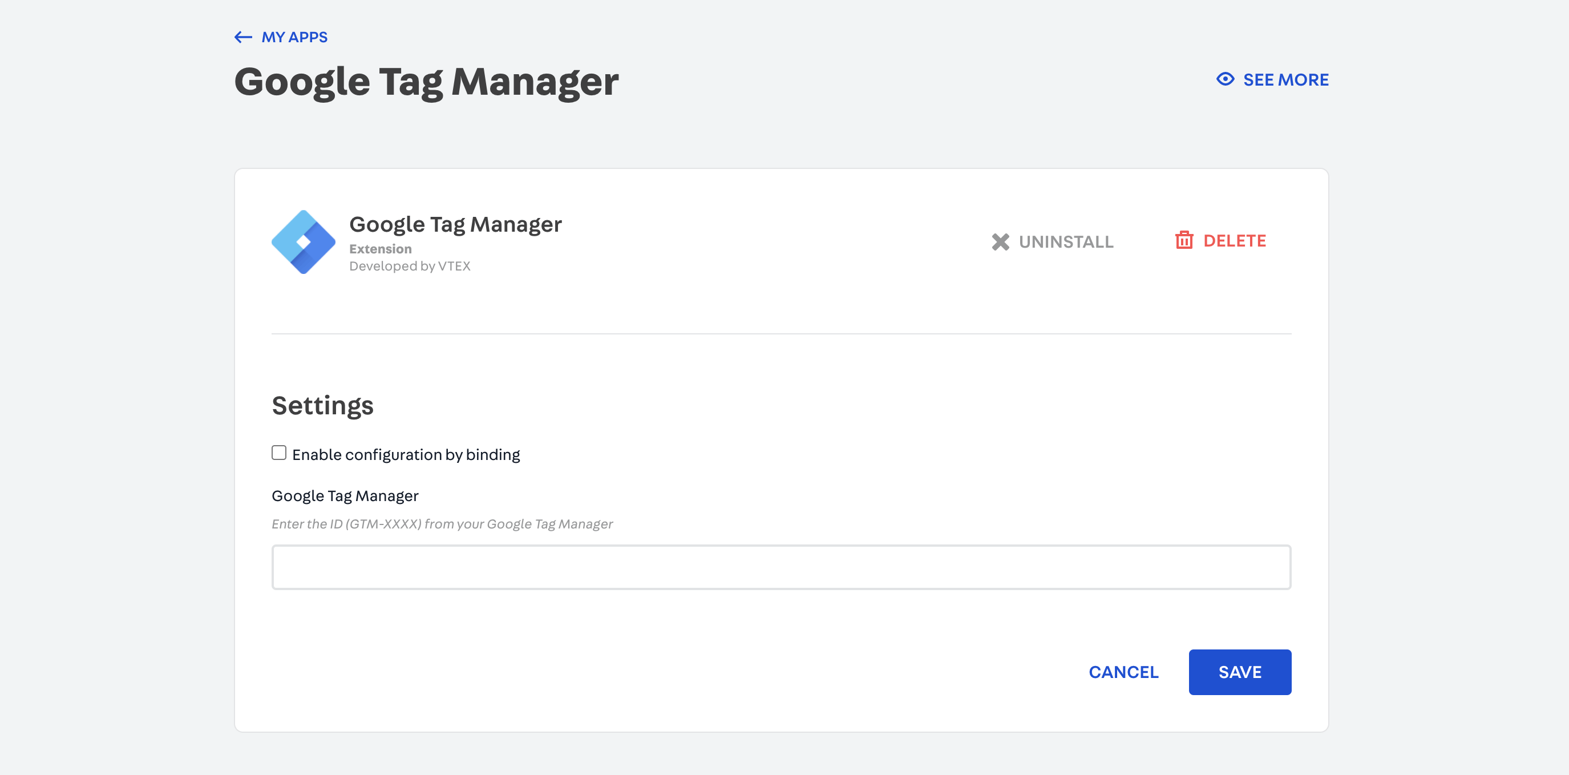This screenshot has width=1569, height=775.
Task: Click the red trash can icon
Action: [1183, 240]
